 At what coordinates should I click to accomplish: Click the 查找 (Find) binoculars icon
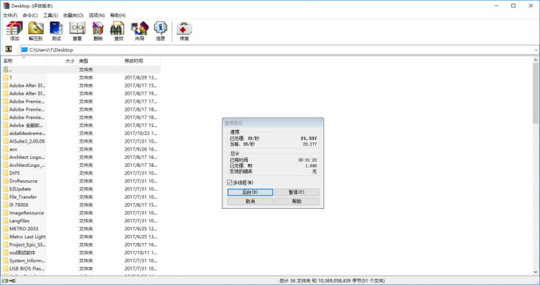pos(118,31)
